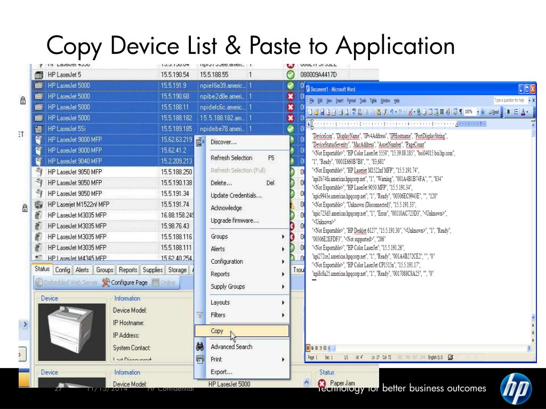Click the Online button
Viewport: 546px width, 409px height.
[164, 282]
